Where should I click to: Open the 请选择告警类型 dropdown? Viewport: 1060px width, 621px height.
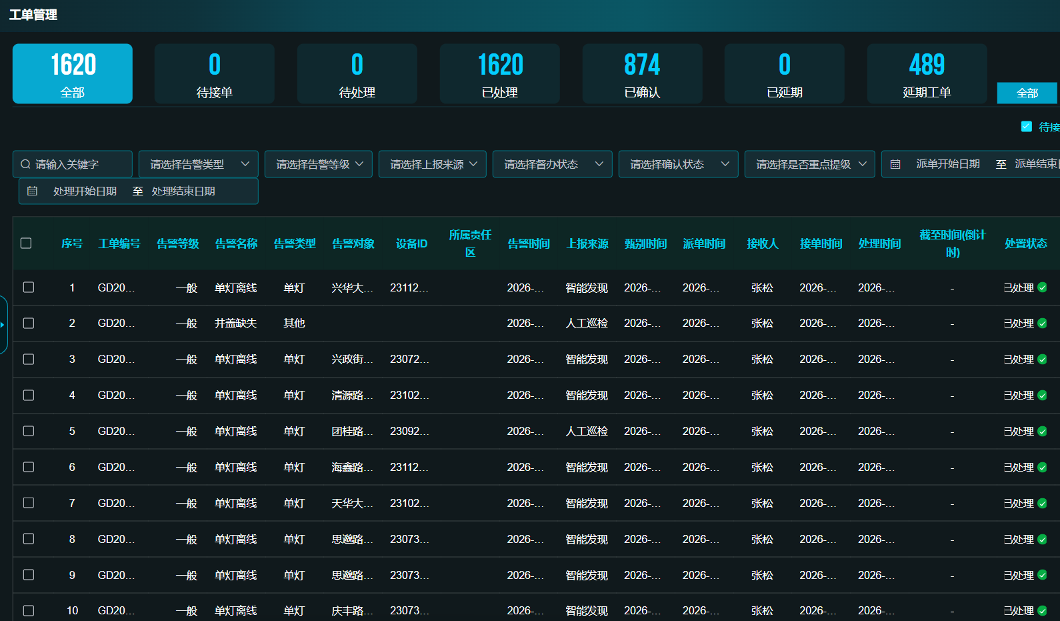199,164
